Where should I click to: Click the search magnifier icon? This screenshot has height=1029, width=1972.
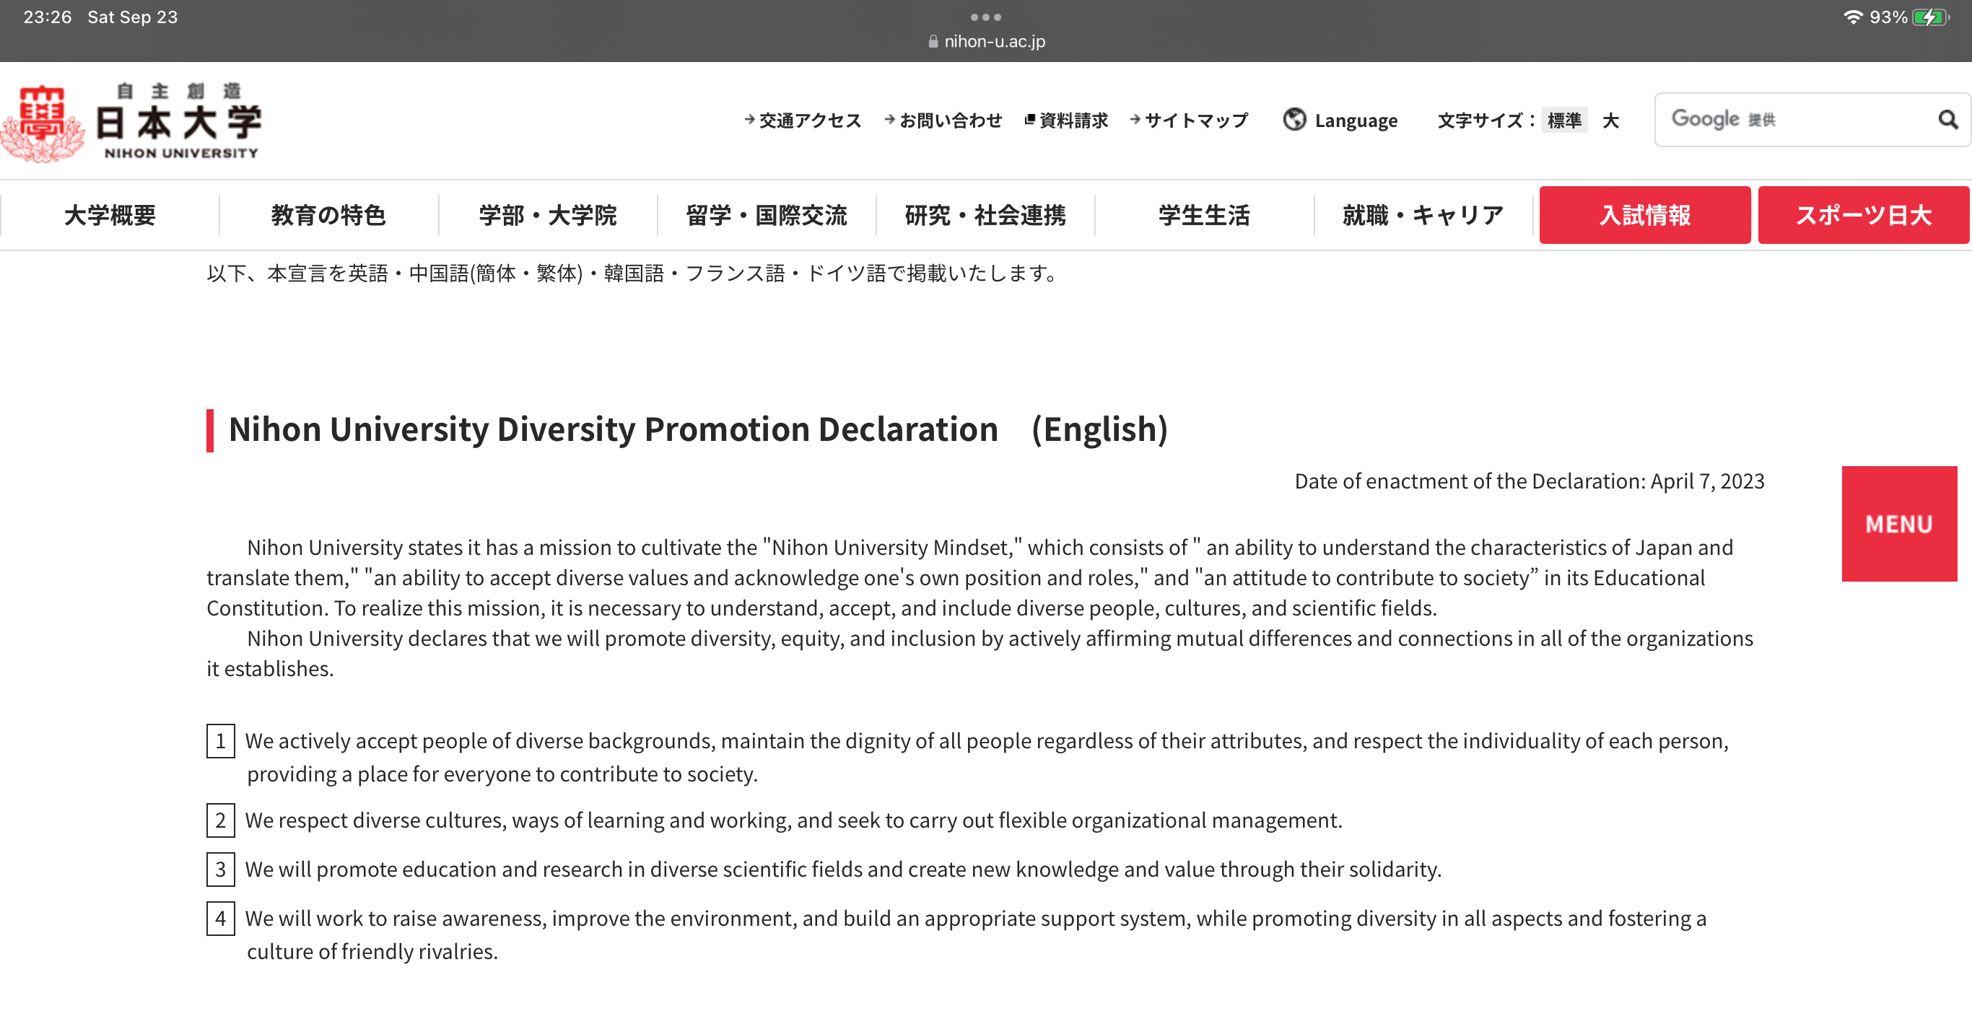tap(1947, 119)
